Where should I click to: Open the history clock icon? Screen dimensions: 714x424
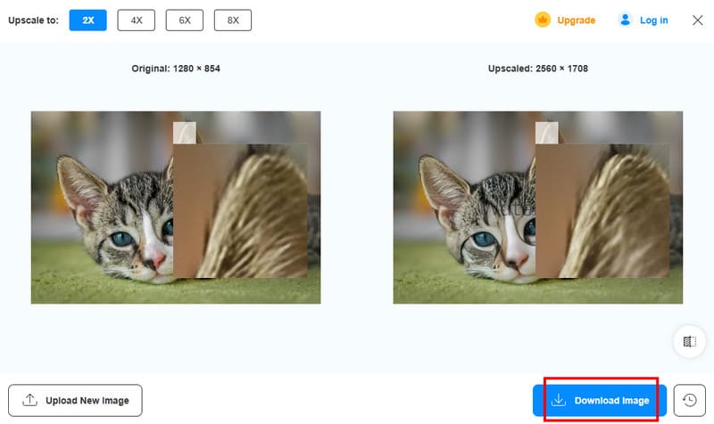689,400
